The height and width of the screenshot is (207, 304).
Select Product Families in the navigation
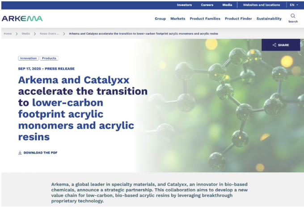coord(205,19)
